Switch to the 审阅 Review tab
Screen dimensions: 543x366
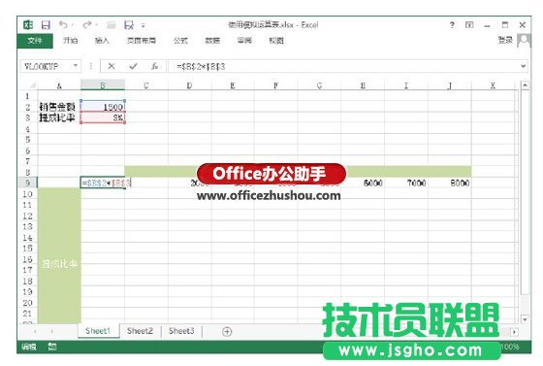pos(244,41)
